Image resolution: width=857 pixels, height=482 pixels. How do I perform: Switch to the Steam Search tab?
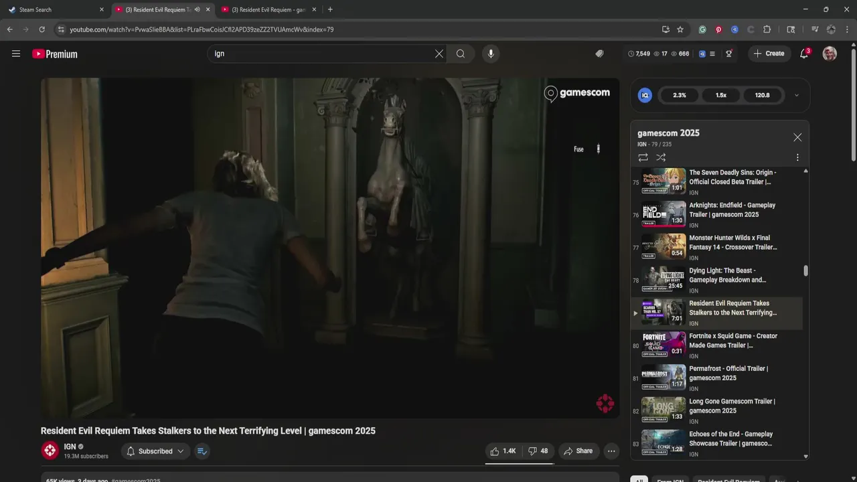[x=53, y=9]
